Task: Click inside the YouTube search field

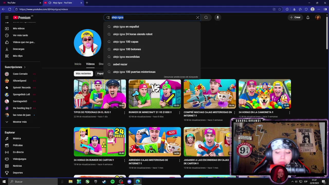Action: tap(152, 17)
